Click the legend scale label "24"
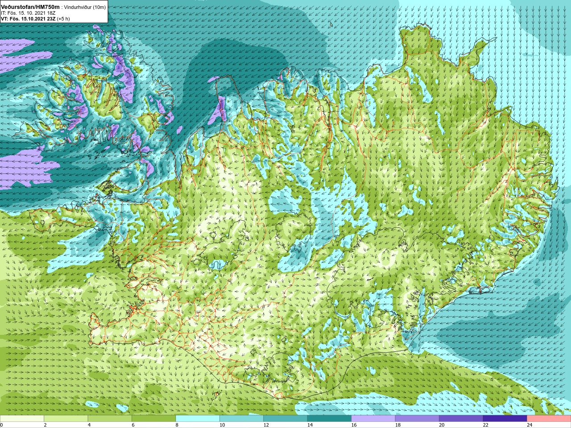571x428 pixels. 530,425
